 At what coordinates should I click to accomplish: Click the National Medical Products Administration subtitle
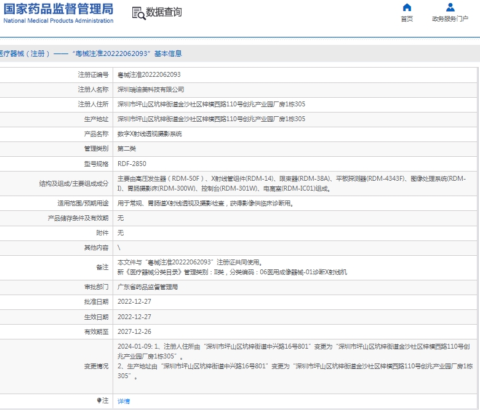58,21
